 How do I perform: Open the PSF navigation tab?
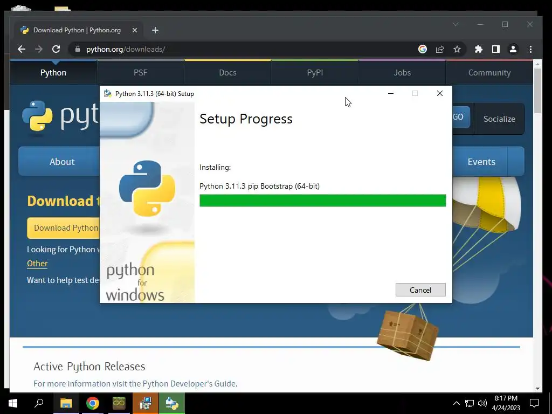click(141, 73)
